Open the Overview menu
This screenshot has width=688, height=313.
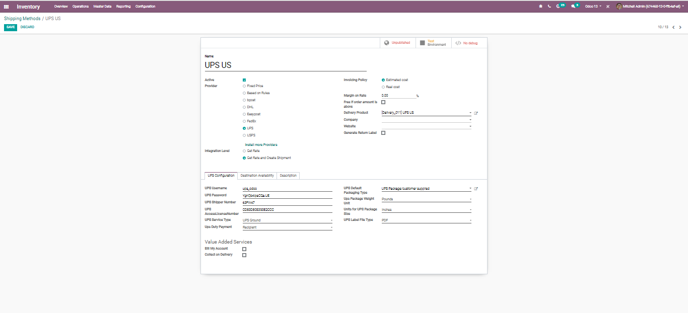tap(61, 7)
